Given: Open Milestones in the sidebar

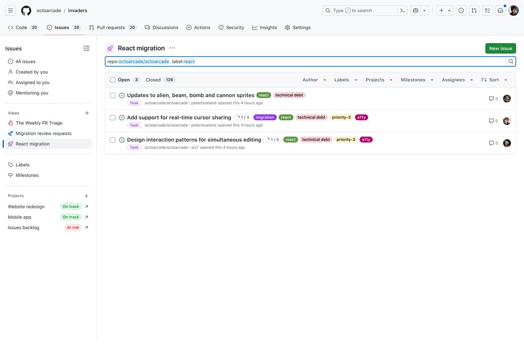Looking at the screenshot, I should tap(48, 175).
